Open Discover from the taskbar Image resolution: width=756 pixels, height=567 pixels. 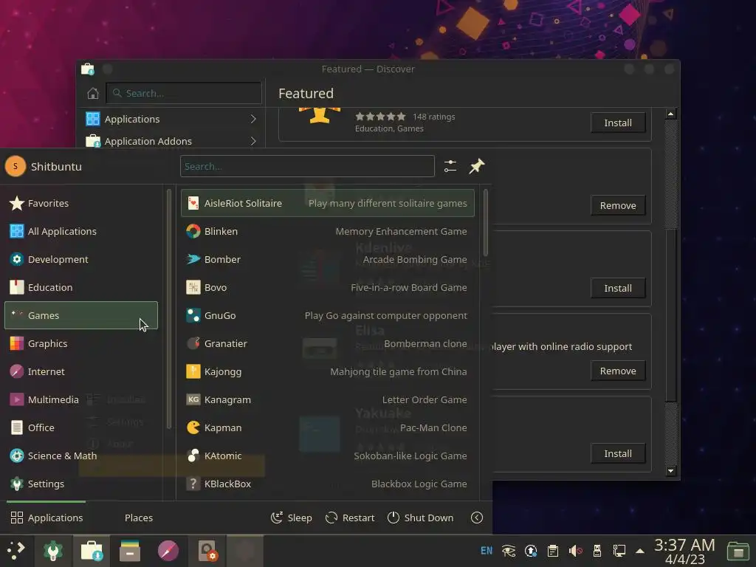click(x=92, y=551)
